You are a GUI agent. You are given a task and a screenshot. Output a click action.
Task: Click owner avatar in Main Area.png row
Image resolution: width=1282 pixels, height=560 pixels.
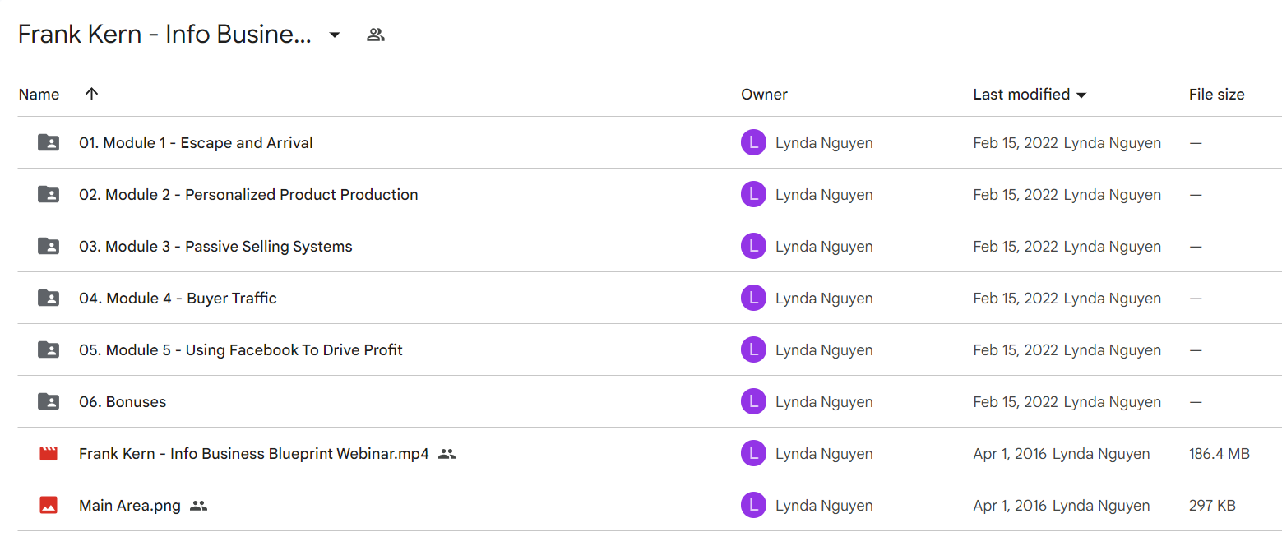coord(753,505)
